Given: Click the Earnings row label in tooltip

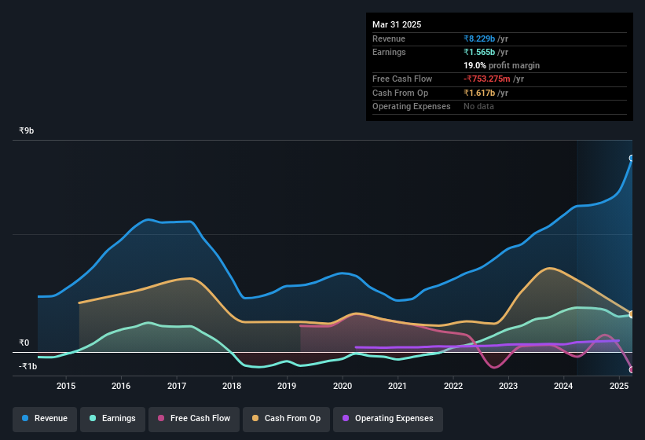Looking at the screenshot, I should pos(389,52).
